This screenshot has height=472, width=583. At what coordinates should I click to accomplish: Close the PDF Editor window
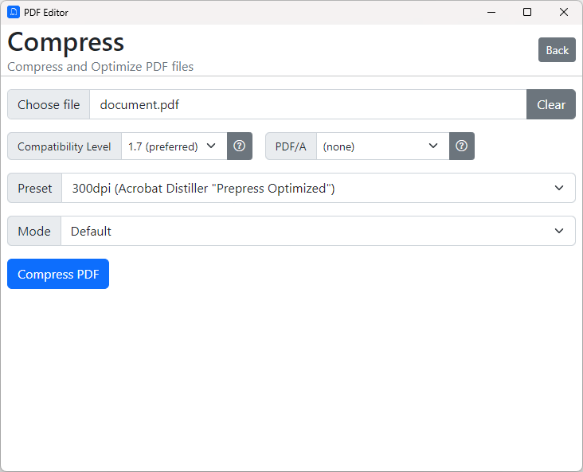[564, 12]
